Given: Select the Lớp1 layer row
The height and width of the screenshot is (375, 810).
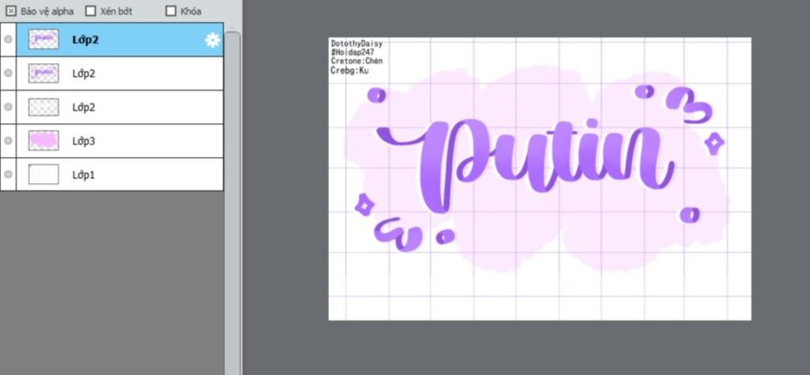Looking at the screenshot, I should pyautogui.click(x=120, y=174).
